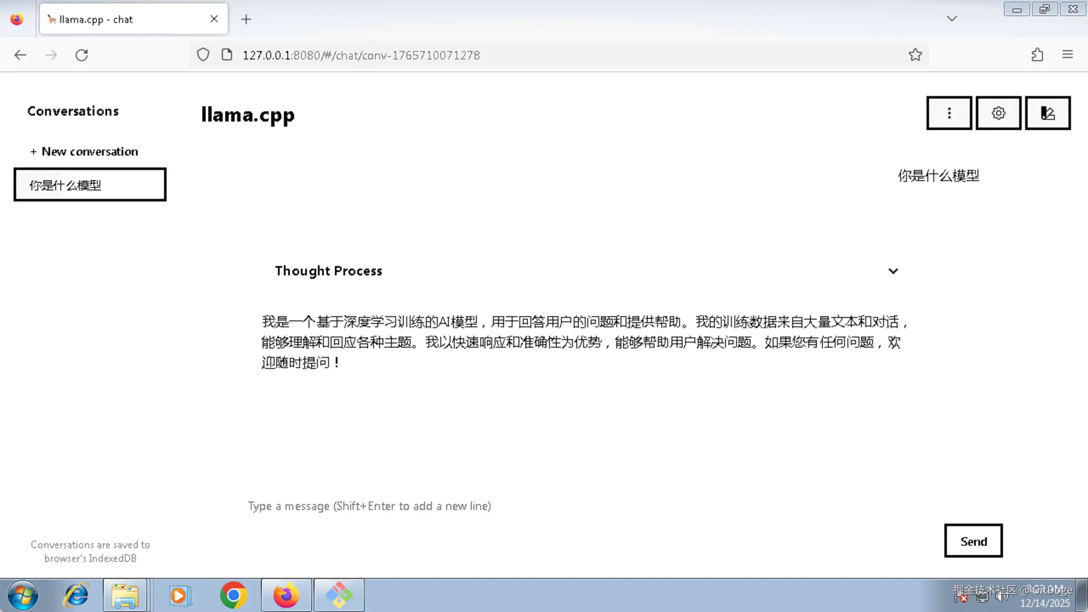
Task: Go back to previous page
Action: [20, 55]
